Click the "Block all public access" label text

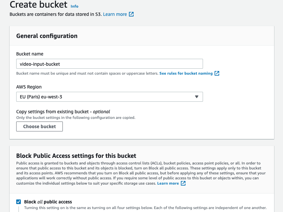pyautogui.click(x=48, y=202)
